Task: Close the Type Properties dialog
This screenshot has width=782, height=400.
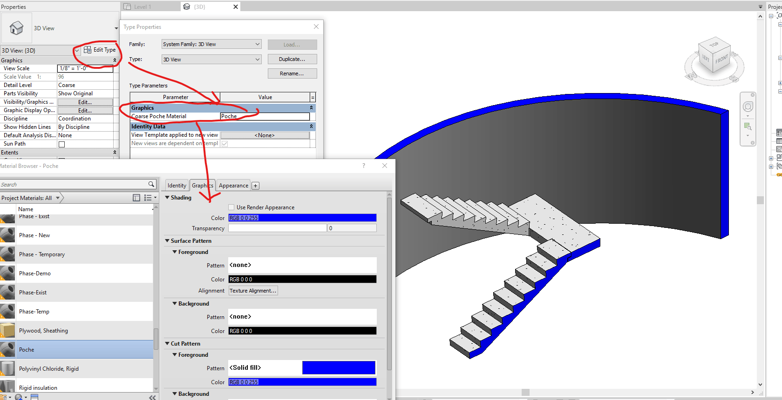Action: [316, 27]
